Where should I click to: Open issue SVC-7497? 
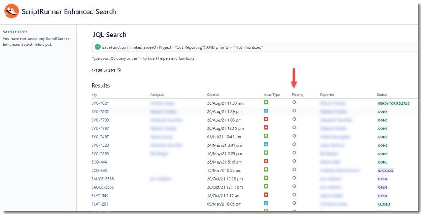click(100, 136)
